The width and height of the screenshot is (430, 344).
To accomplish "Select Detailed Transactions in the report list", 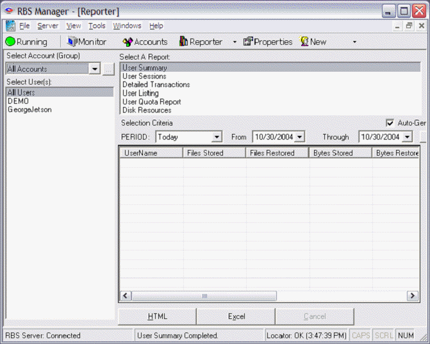I will 156,85.
